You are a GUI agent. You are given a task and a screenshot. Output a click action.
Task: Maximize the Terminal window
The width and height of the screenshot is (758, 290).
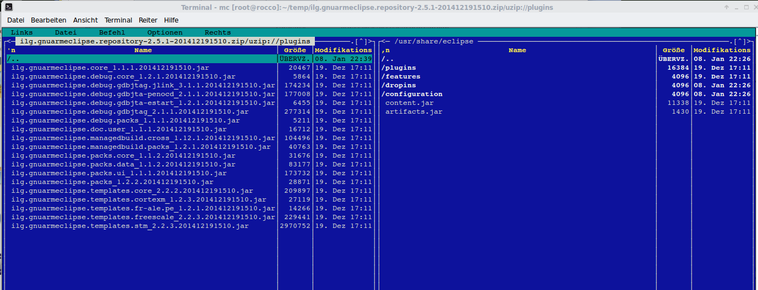(746, 8)
